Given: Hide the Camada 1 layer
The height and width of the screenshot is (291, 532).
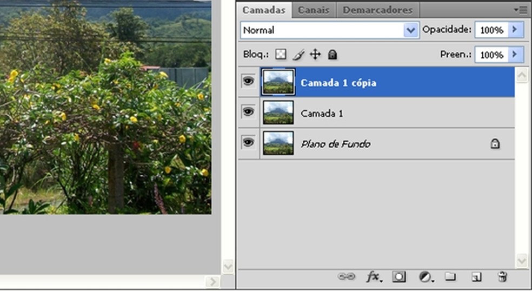Looking at the screenshot, I should [x=248, y=112].
